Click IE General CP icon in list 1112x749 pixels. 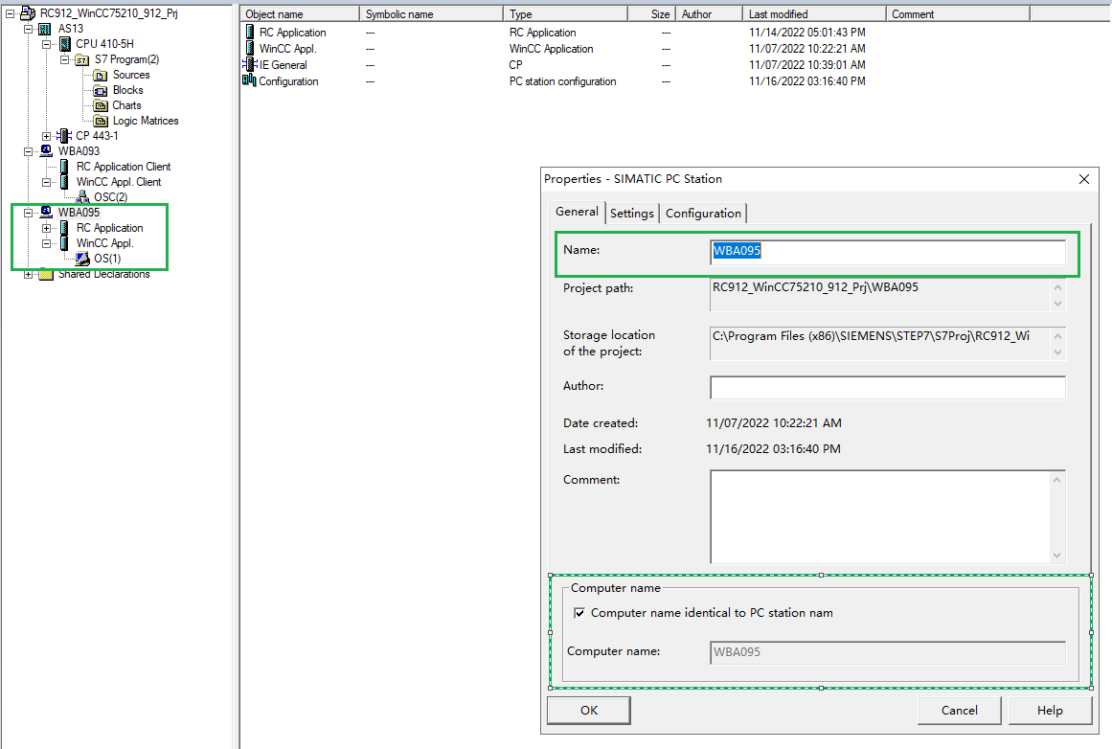tap(249, 64)
